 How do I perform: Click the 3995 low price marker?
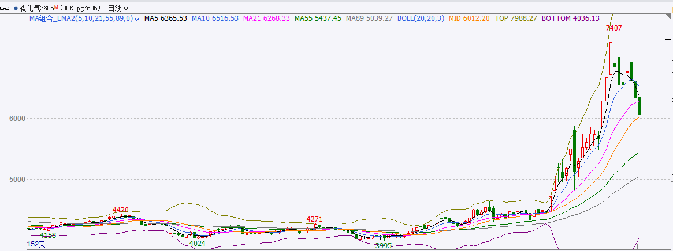[x=383, y=246]
